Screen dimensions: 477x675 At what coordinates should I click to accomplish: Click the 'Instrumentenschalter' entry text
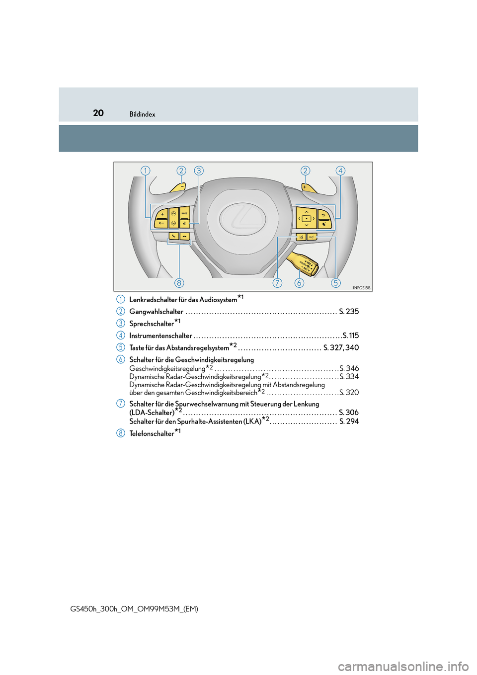point(160,336)
